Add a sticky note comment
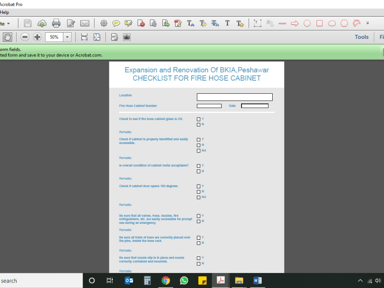The width and height of the screenshot is (384, 288). click(x=116, y=23)
